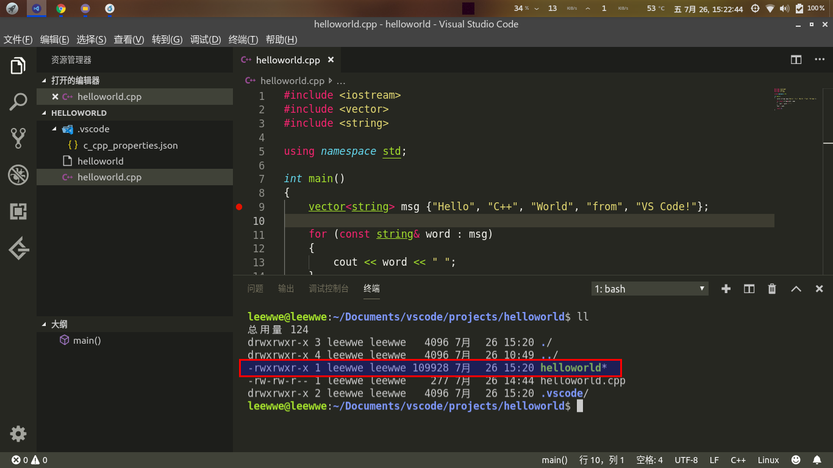Open notifications via the bell icon
Viewport: 833px width, 468px height.
[x=817, y=459]
